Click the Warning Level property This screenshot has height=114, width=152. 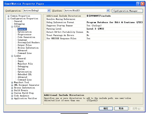point(54,29)
